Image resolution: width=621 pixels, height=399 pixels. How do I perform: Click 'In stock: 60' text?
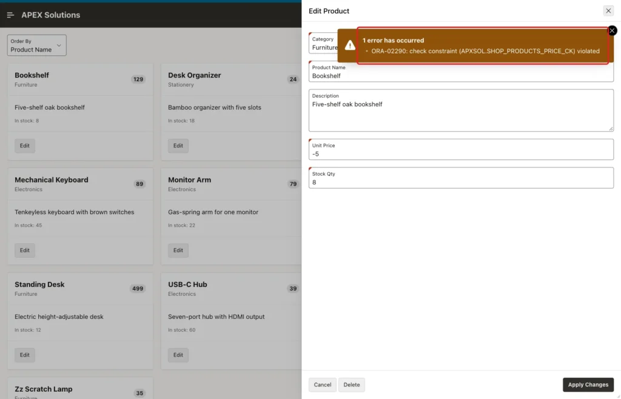pyautogui.click(x=181, y=330)
